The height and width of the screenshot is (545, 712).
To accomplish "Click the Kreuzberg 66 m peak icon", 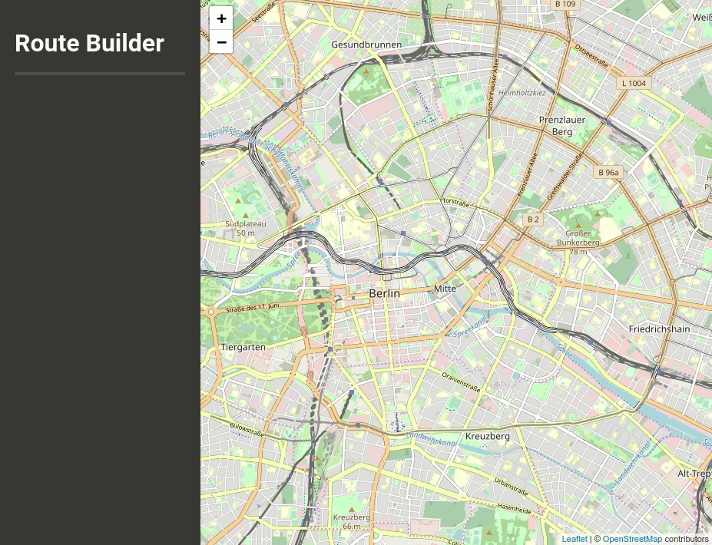I will (352, 510).
